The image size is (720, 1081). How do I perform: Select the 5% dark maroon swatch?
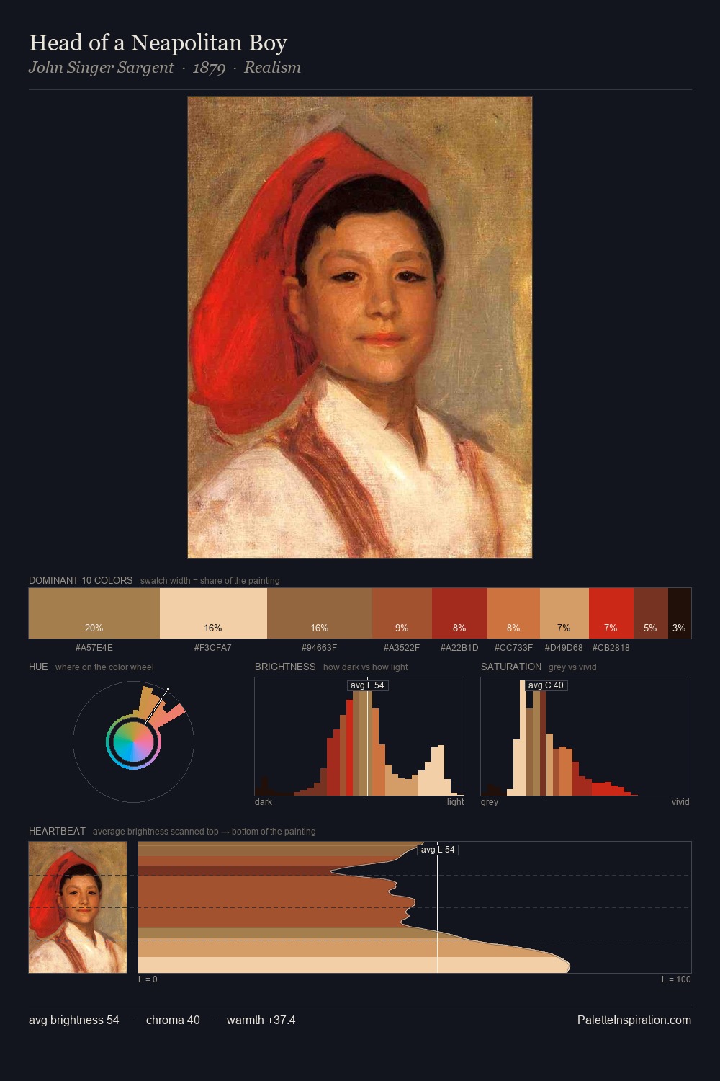coord(651,613)
